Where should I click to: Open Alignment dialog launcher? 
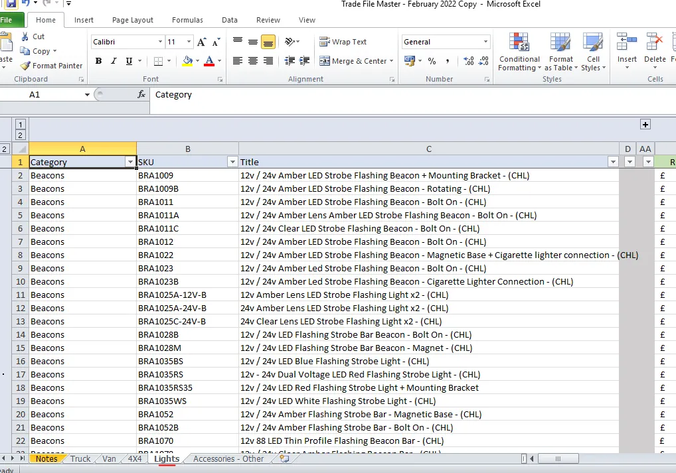pyautogui.click(x=392, y=79)
